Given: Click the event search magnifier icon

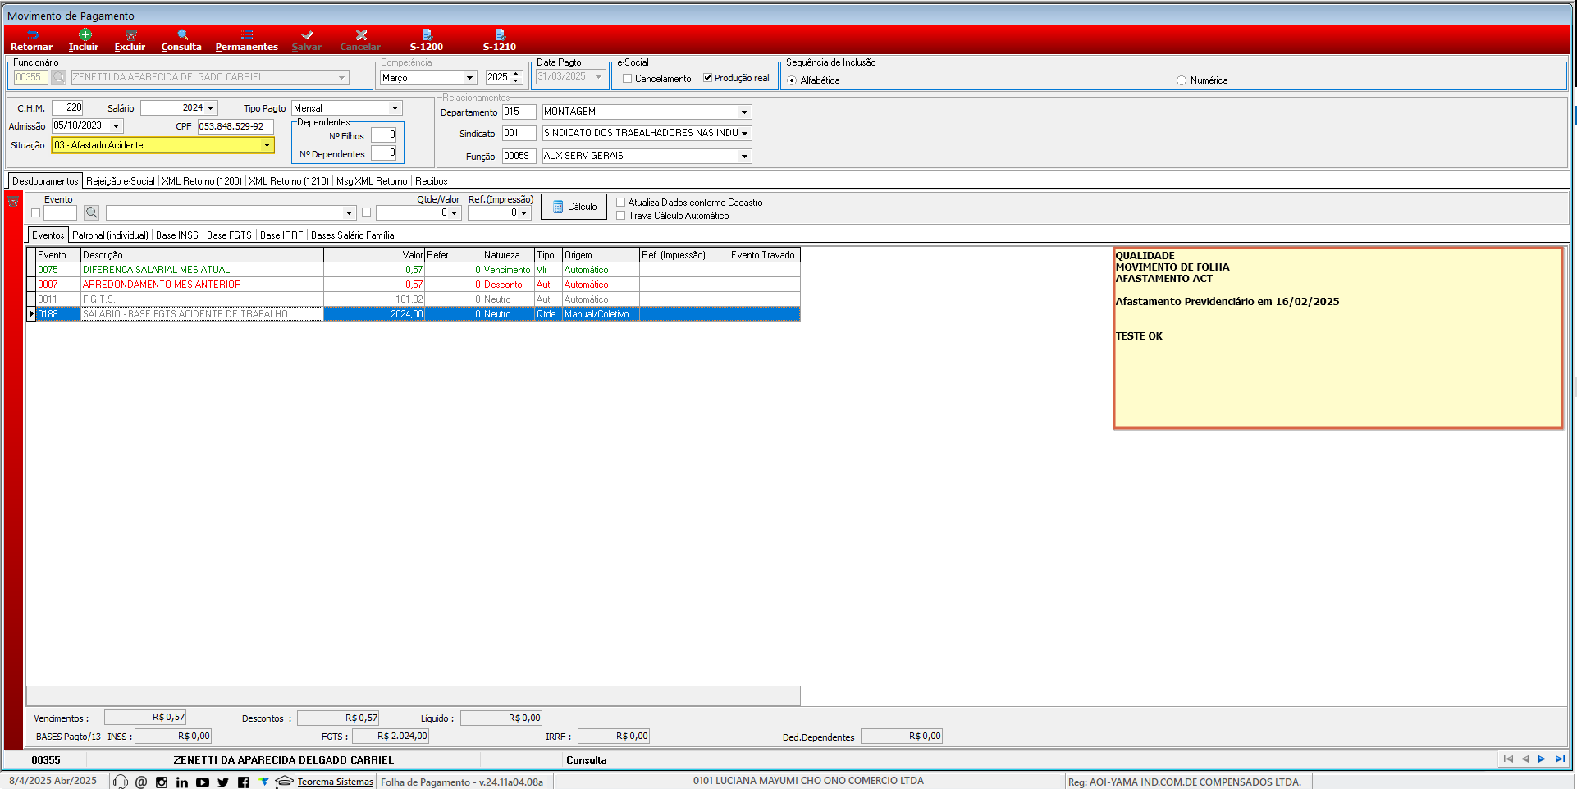Looking at the screenshot, I should [92, 212].
